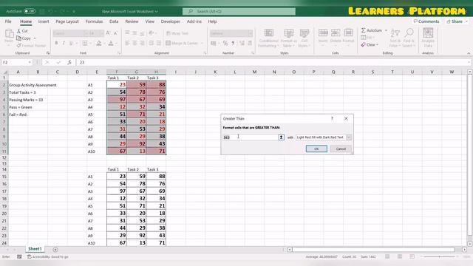
Task: Click the search box in the title bar
Action: tap(239, 11)
